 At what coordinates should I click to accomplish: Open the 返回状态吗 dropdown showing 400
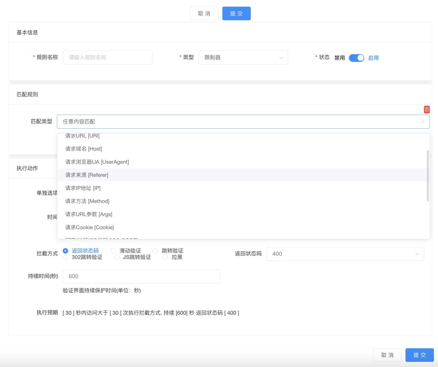(345, 254)
